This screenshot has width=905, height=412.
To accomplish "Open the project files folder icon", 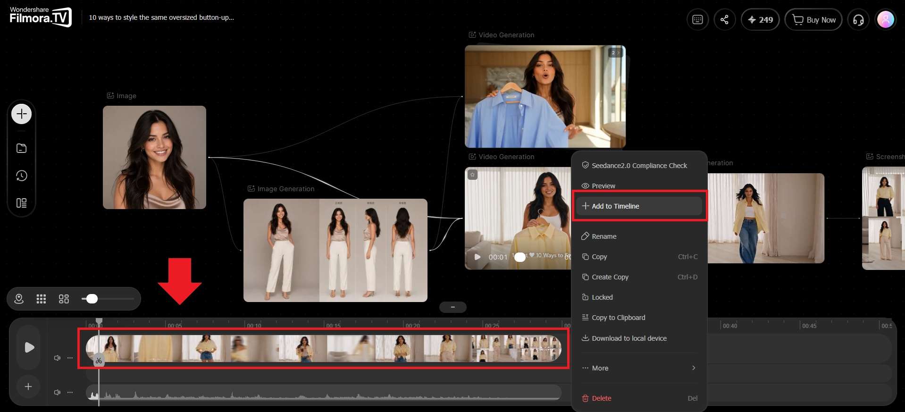I will [x=21, y=148].
